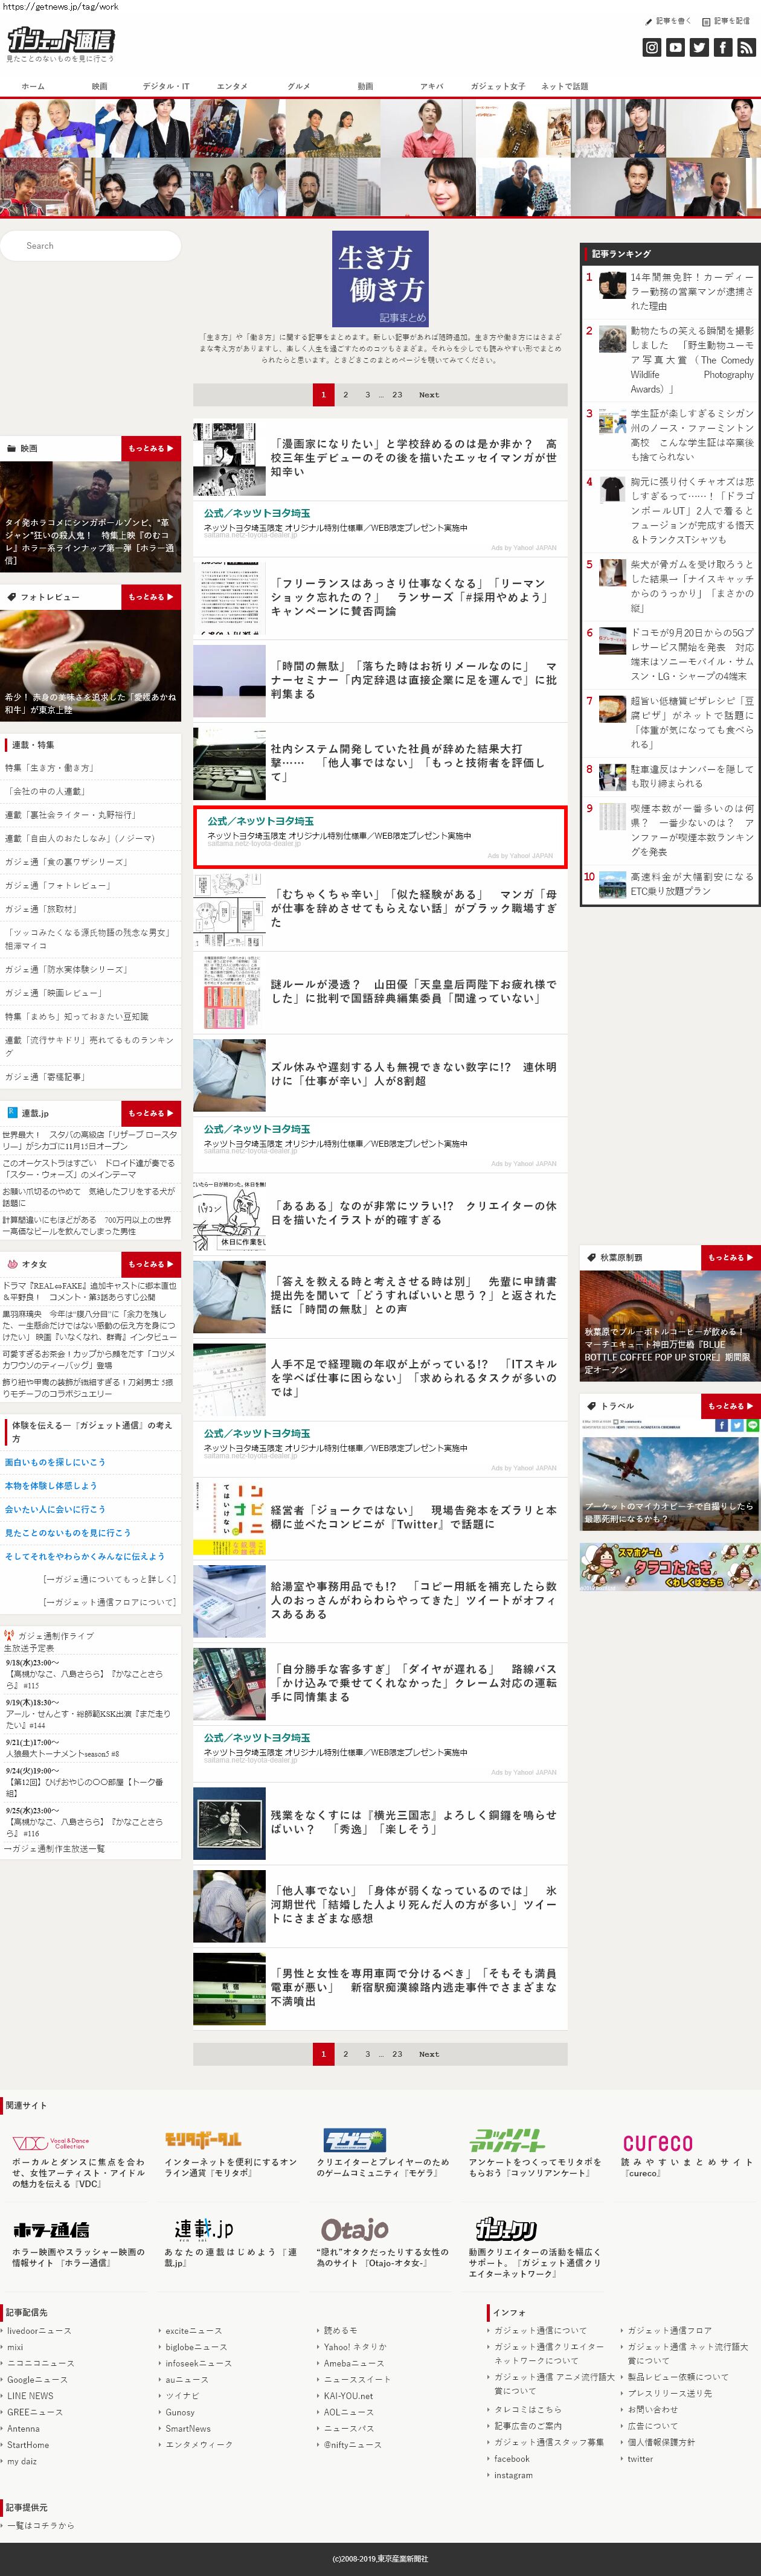
Task: Open ranking item 7 ピザレシピ article
Action: [x=691, y=722]
